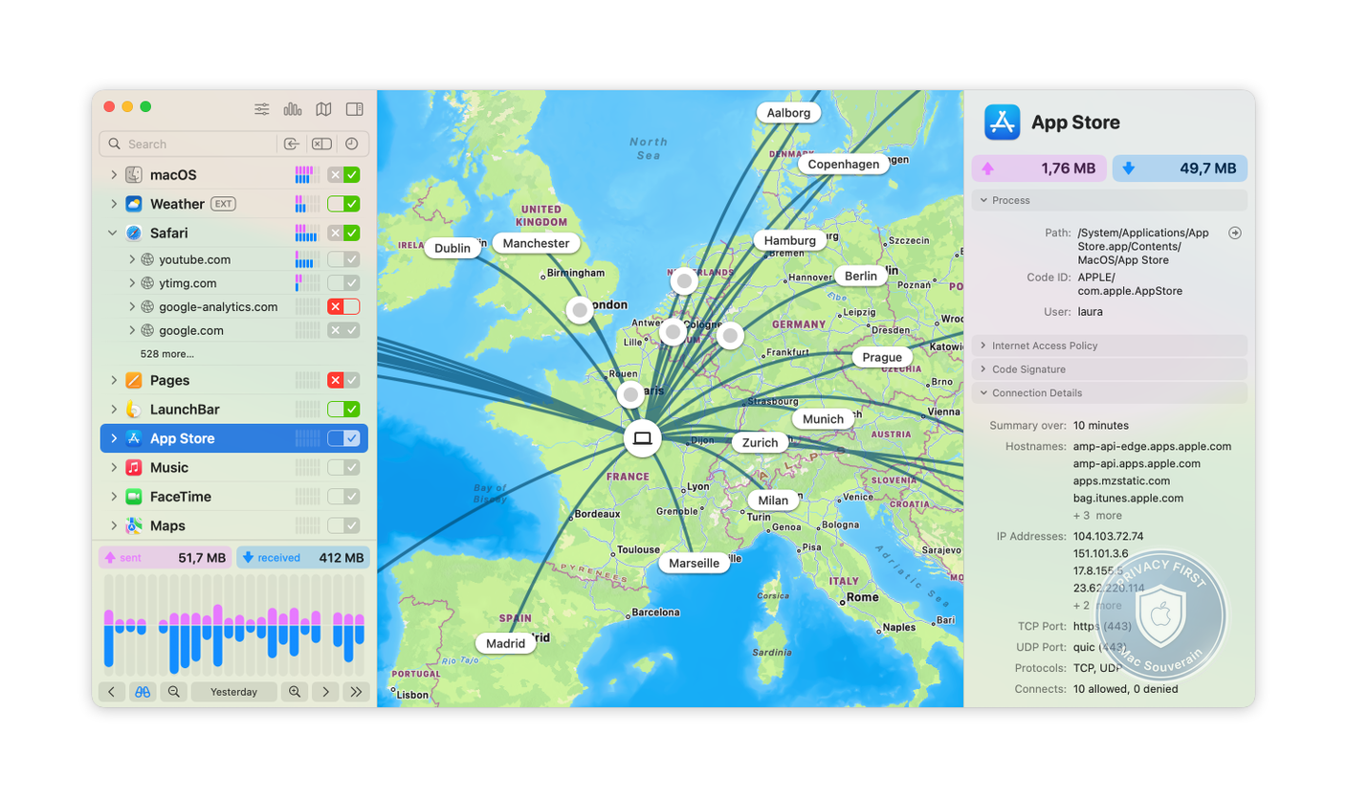Click the received 412 MB badge
The image size is (1347, 802).
point(303,558)
